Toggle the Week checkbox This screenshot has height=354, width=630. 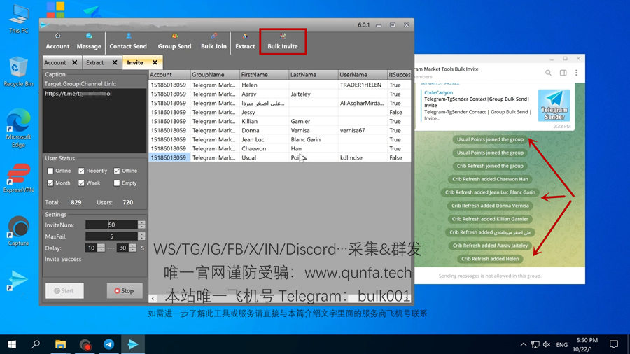(x=82, y=183)
